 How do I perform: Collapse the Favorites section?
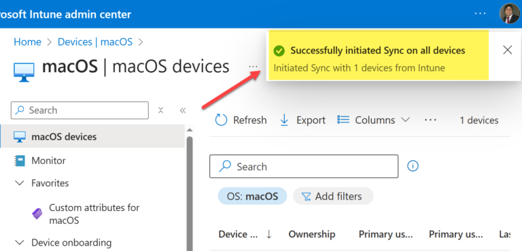point(20,183)
